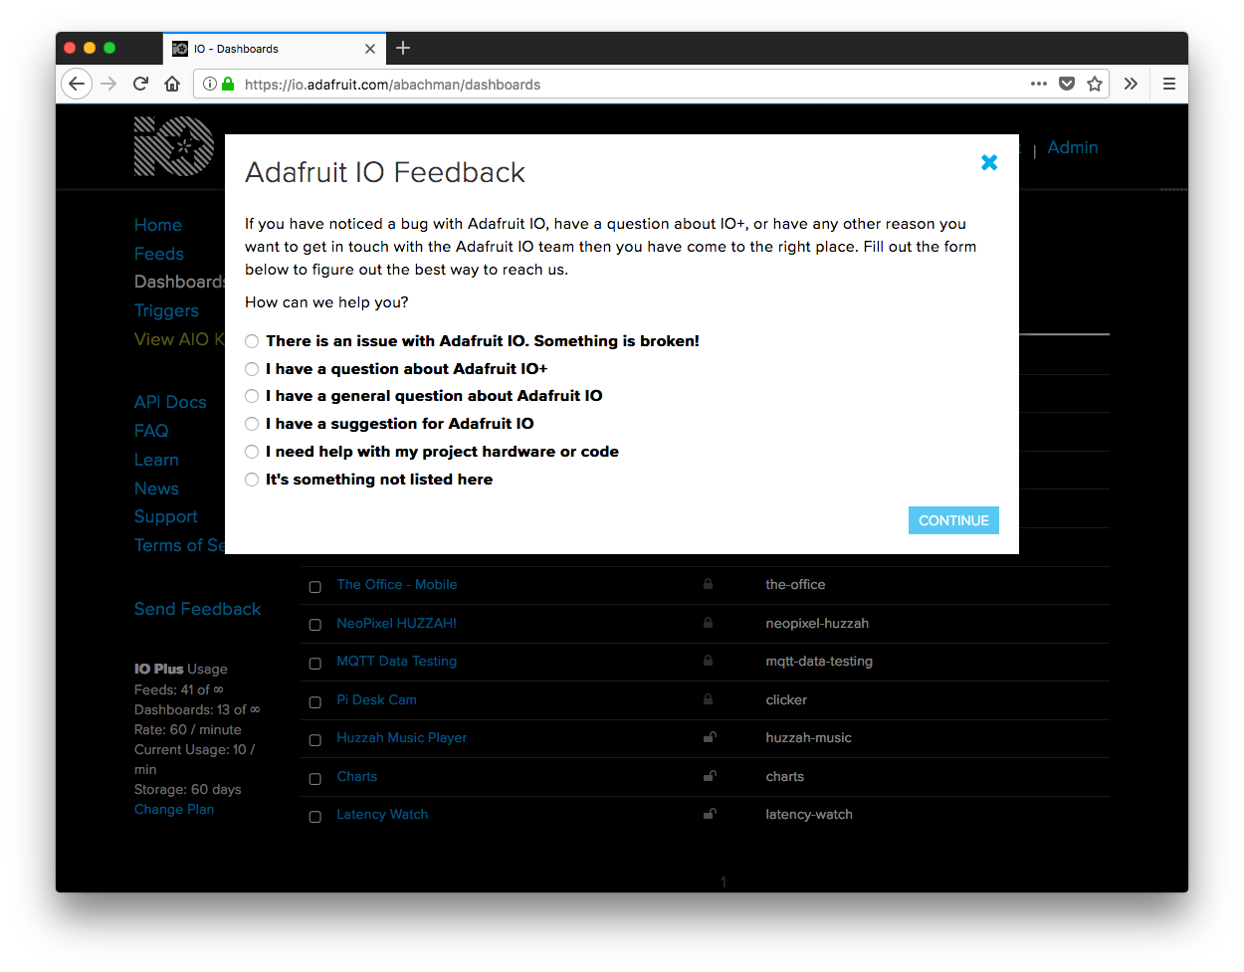Click the unlocked padlock next to Huzzah Music Player
1244x972 pixels.
(708, 736)
